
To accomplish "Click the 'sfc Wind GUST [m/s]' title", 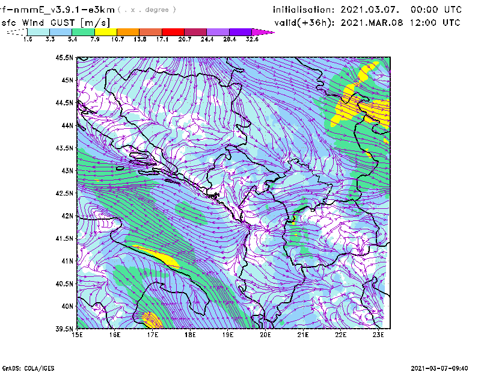I will pyautogui.click(x=55, y=23).
